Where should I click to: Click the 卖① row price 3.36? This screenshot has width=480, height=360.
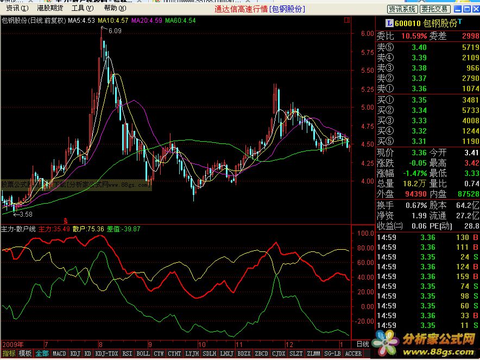[419, 89]
